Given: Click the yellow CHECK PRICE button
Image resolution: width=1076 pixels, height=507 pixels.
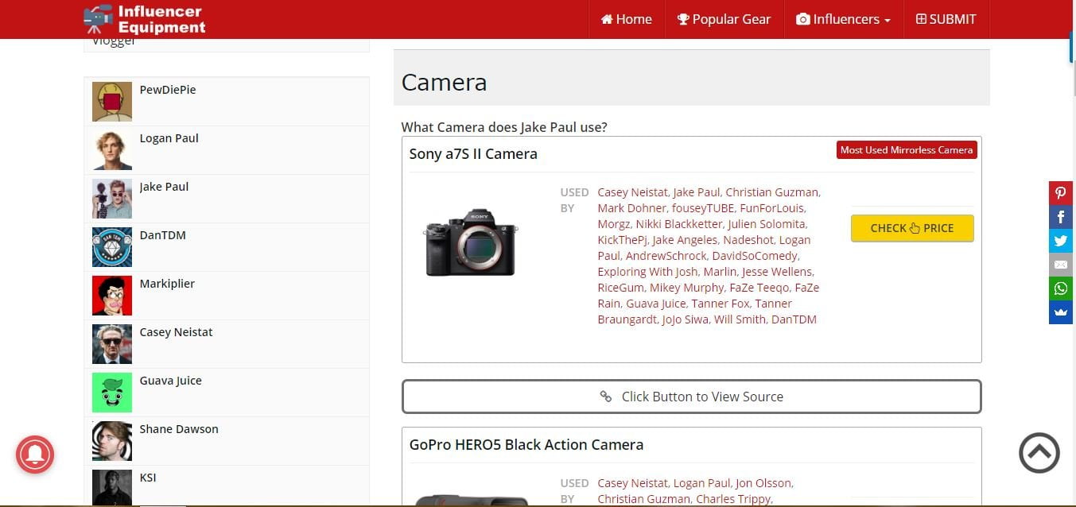Looking at the screenshot, I should [912, 228].
